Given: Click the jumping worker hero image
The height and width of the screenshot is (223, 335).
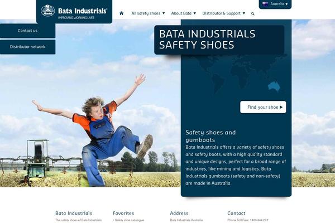Looking at the screenshot, I should pos(94,130).
